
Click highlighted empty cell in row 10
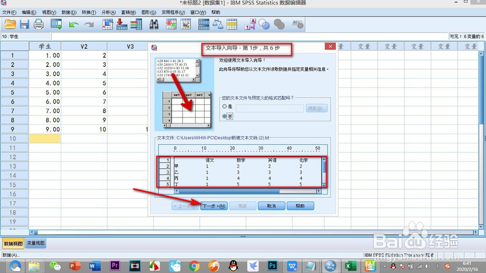click(x=45, y=138)
